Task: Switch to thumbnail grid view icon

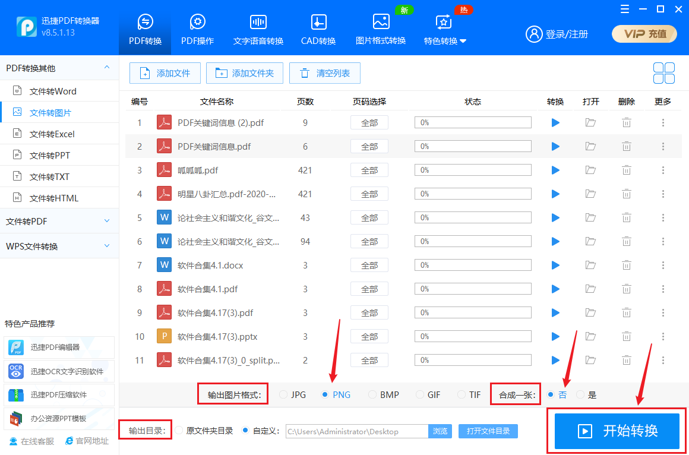Action: point(664,73)
